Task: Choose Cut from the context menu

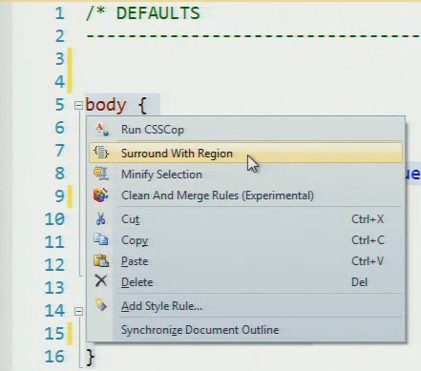Action: pyautogui.click(x=245, y=219)
